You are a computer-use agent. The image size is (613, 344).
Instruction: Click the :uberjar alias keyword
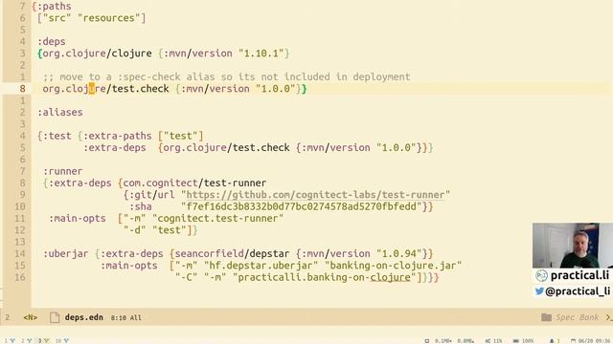(x=66, y=253)
